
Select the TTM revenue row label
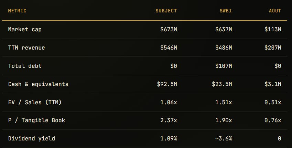(x=26, y=48)
